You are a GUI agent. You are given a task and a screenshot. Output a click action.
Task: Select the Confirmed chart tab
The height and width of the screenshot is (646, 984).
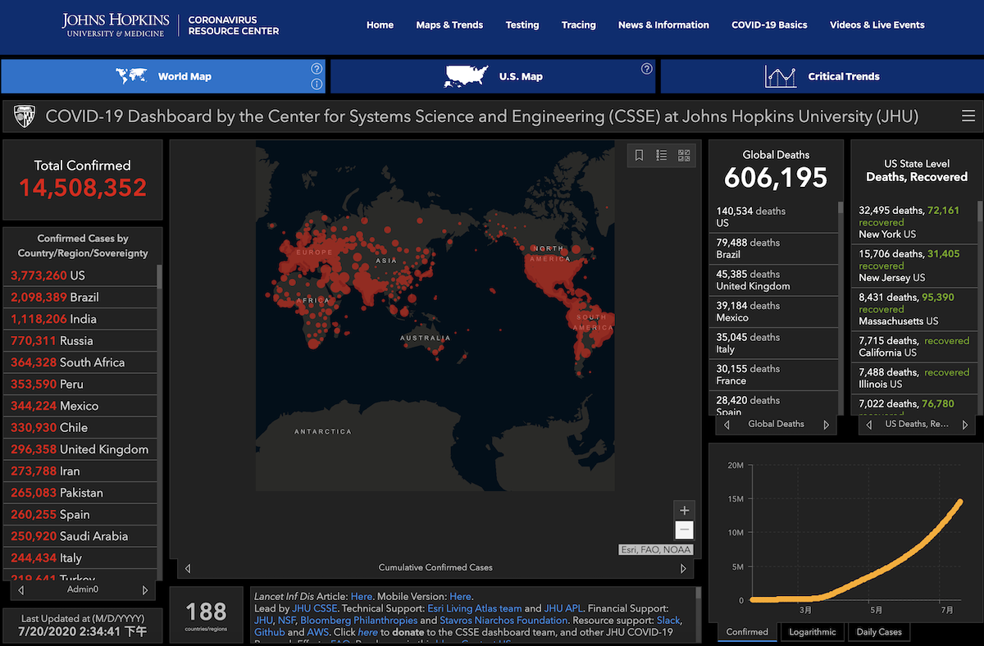coord(748,632)
